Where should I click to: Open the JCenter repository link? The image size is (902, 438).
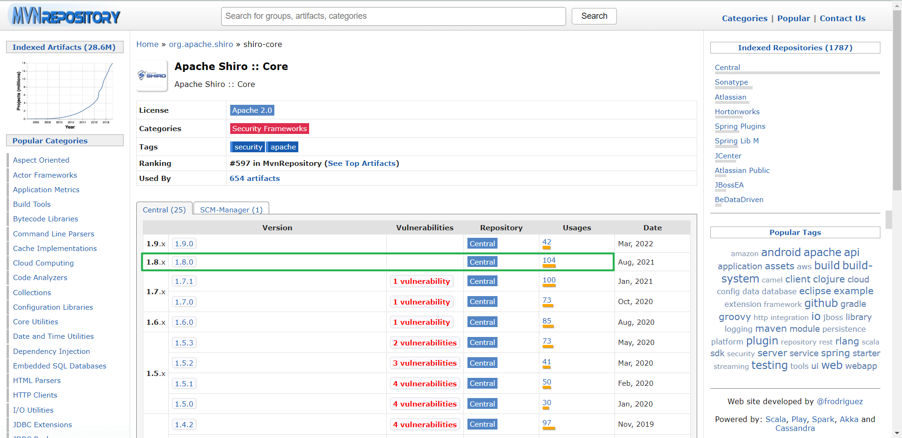pyautogui.click(x=728, y=156)
